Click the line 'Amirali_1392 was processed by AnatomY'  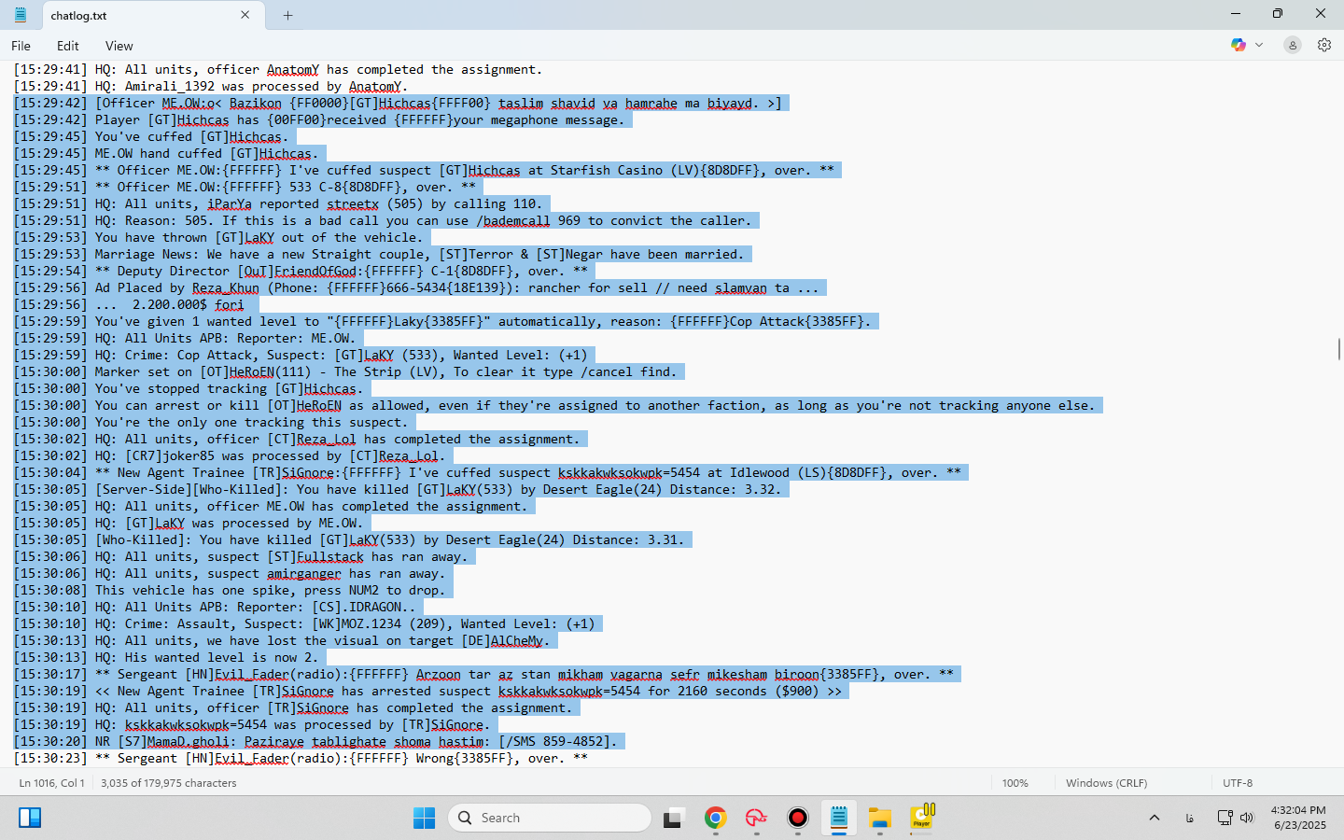pyautogui.click(x=211, y=86)
